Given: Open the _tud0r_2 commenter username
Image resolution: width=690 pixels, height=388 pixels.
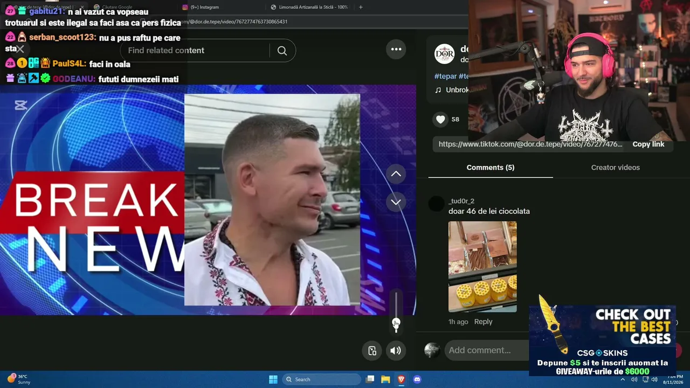Looking at the screenshot, I should (x=461, y=201).
